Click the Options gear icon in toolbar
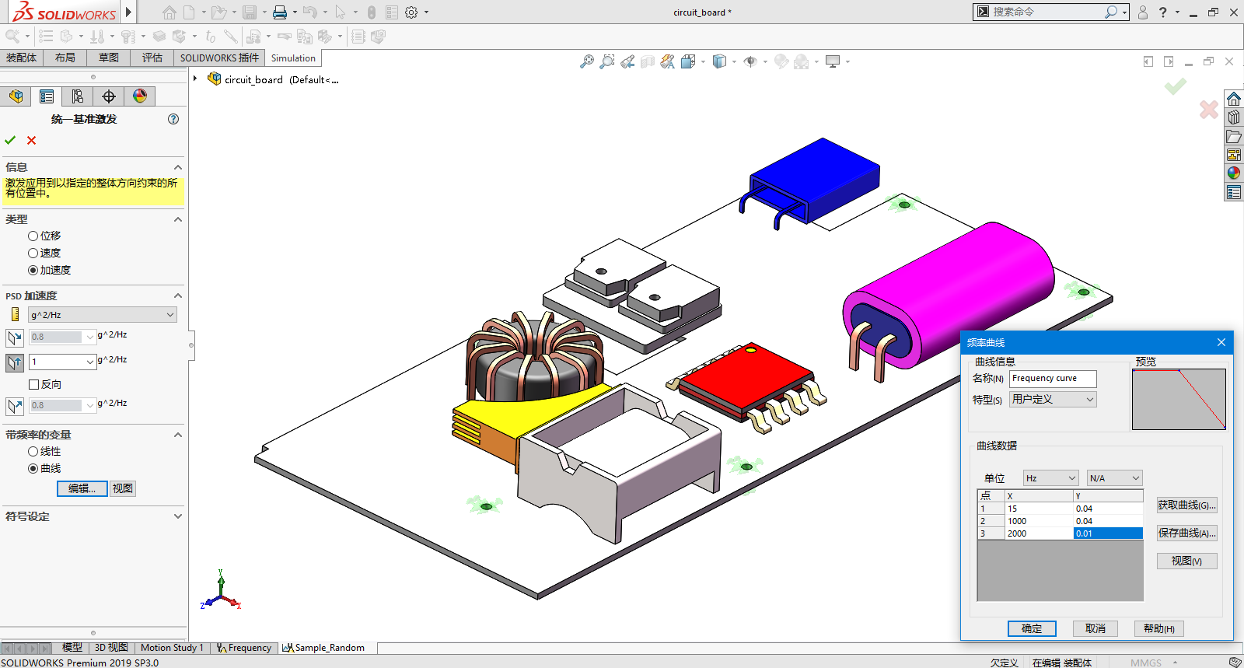Viewport: 1244px width, 668px height. 411,12
